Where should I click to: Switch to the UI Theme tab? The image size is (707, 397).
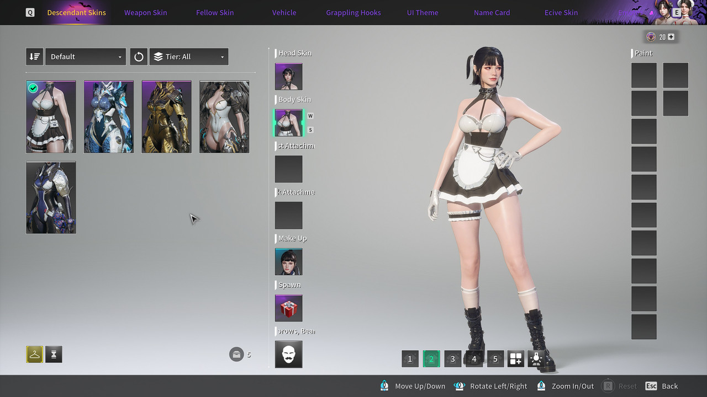(423, 13)
